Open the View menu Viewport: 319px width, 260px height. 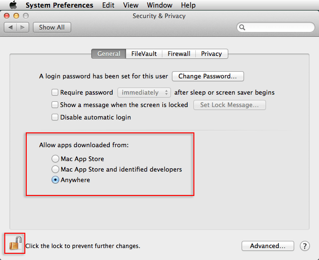(130, 5)
